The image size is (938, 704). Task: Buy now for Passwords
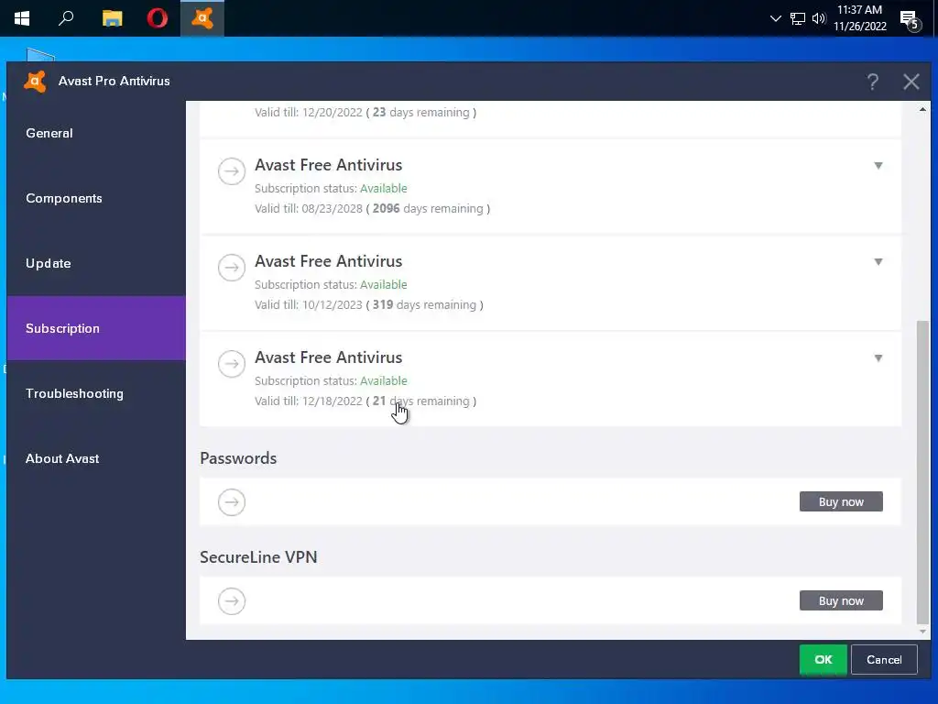[x=841, y=501]
